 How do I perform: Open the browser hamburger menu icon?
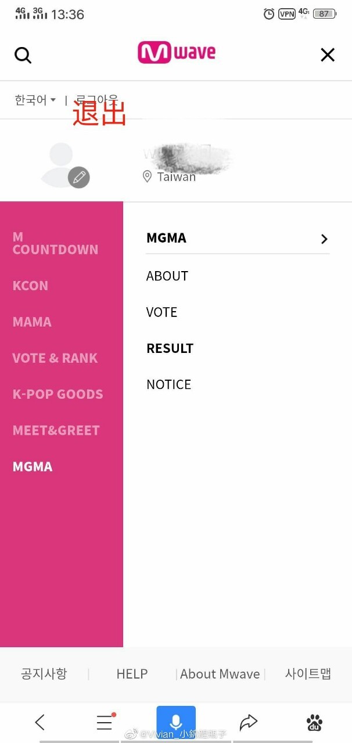[105, 722]
